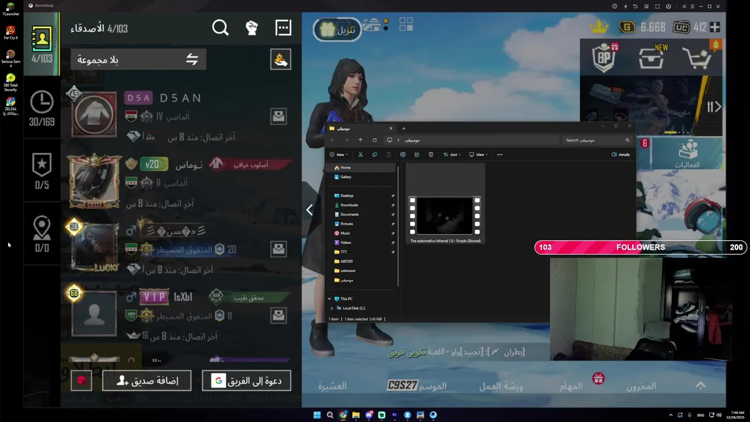Open friend search magnifier in game
Image resolution: width=750 pixels, height=422 pixels.
(220, 28)
